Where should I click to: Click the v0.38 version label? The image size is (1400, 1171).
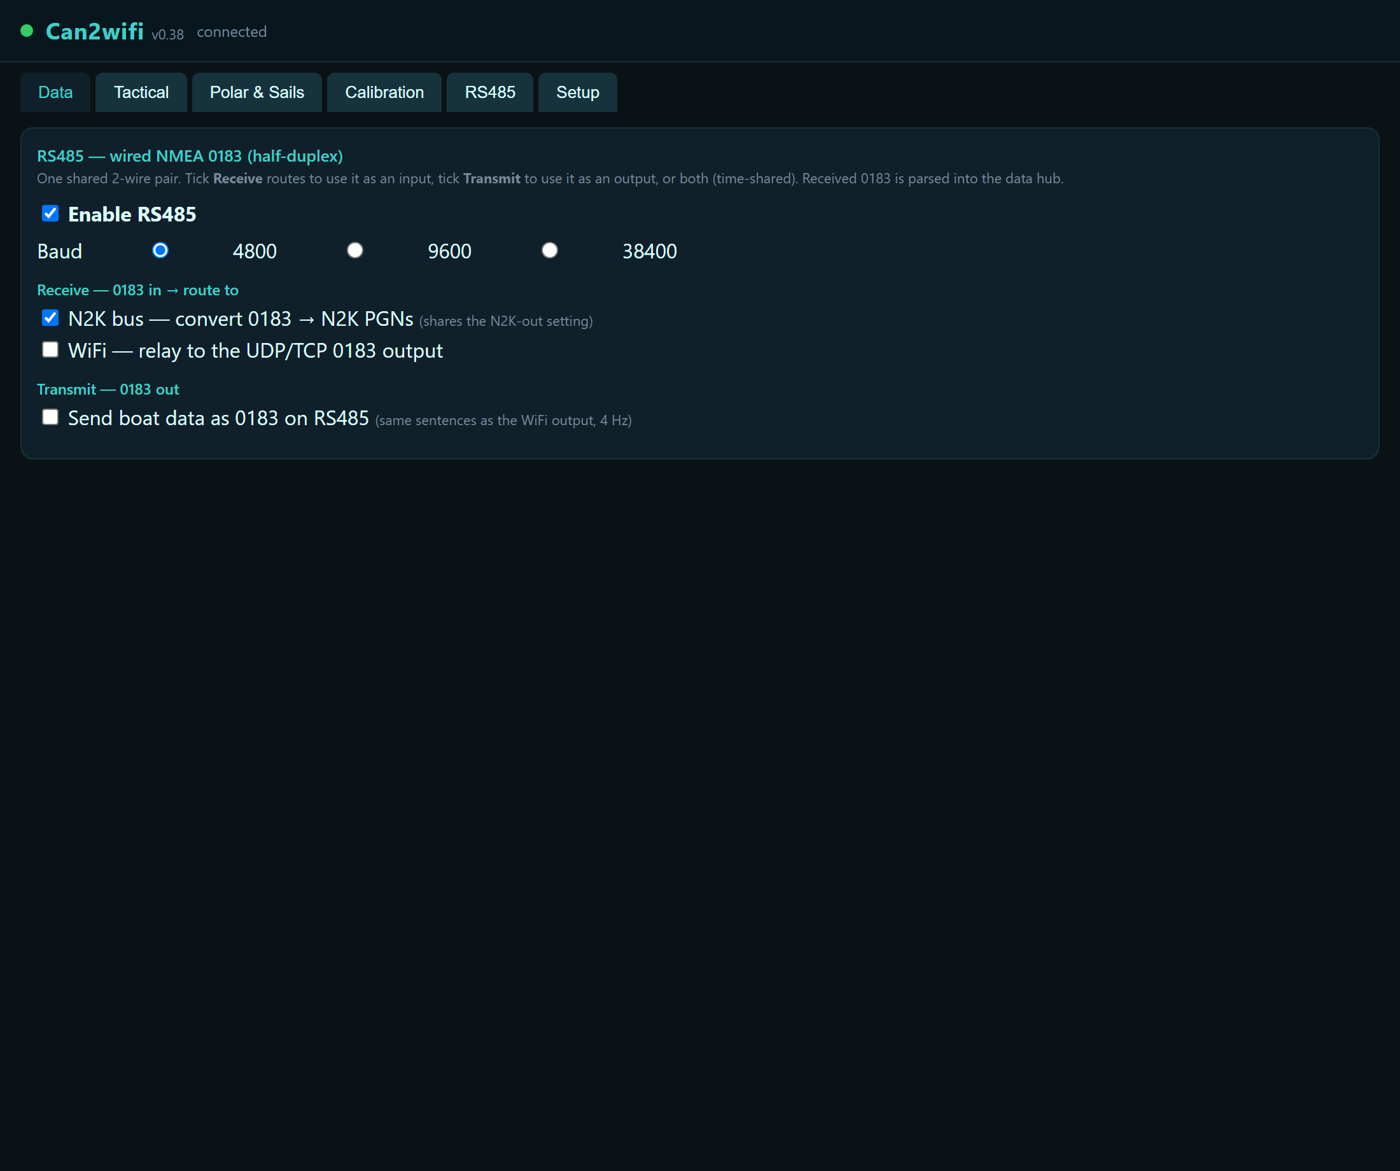point(167,34)
